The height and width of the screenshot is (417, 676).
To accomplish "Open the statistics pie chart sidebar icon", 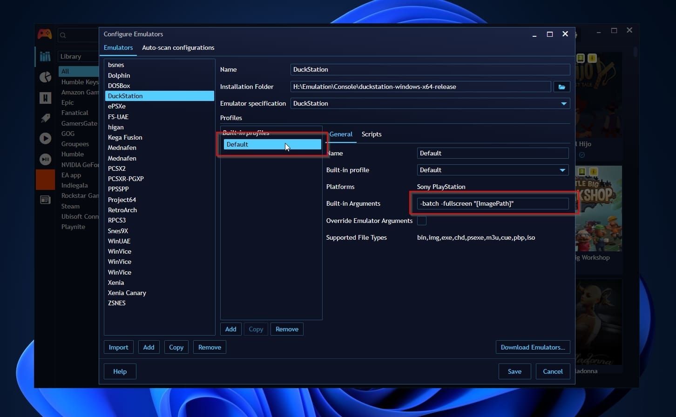I will (x=45, y=77).
